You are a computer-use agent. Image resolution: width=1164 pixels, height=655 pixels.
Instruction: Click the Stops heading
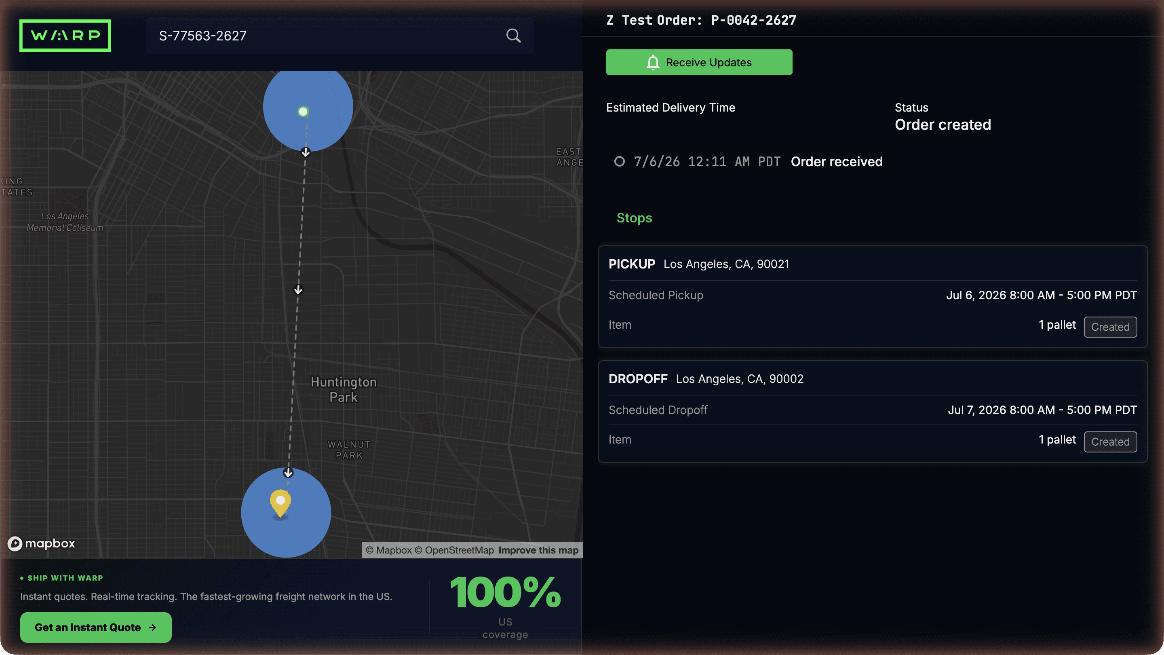click(634, 218)
